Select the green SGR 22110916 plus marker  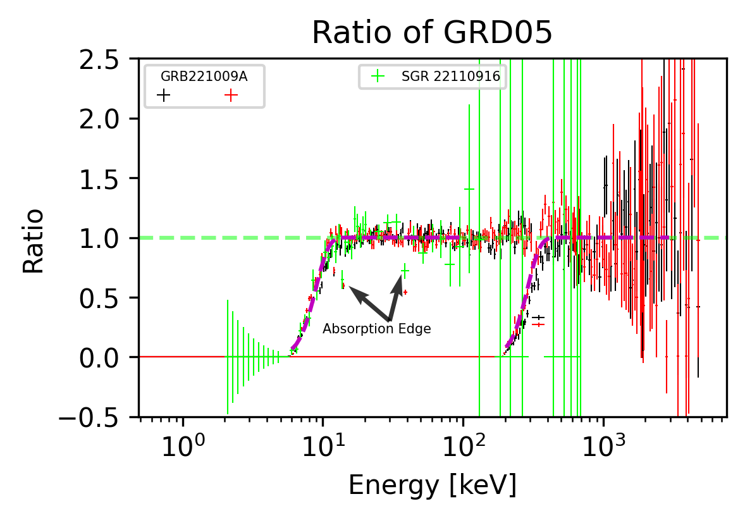click(x=378, y=76)
